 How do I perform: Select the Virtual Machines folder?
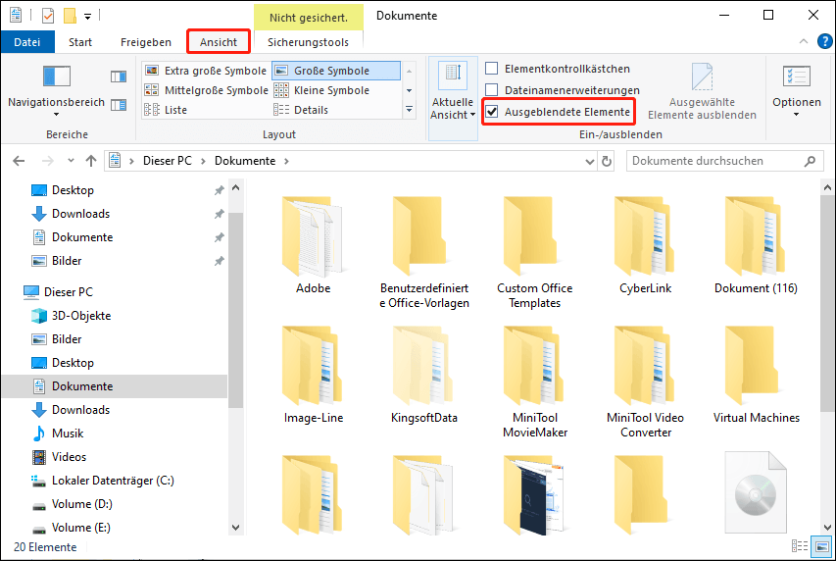click(x=756, y=375)
